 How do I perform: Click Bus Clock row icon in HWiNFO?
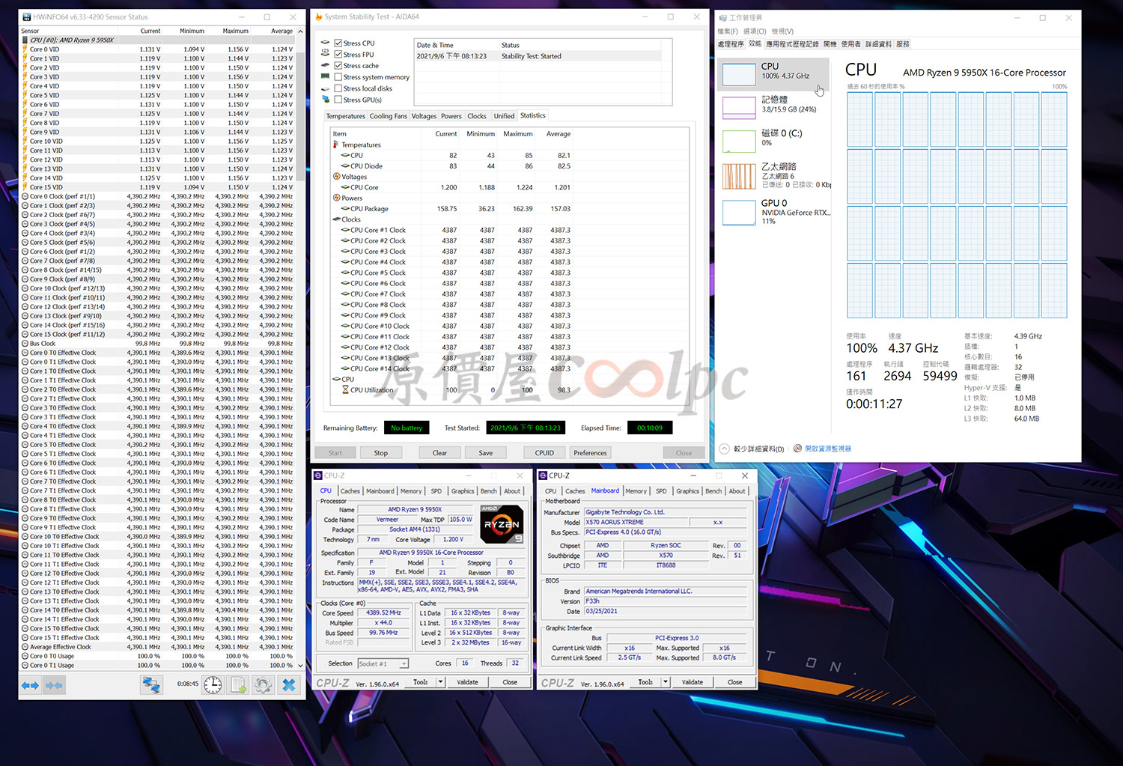pyautogui.click(x=25, y=344)
